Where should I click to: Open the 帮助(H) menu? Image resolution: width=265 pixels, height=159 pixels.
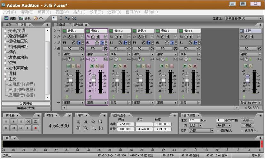[x=151, y=12]
